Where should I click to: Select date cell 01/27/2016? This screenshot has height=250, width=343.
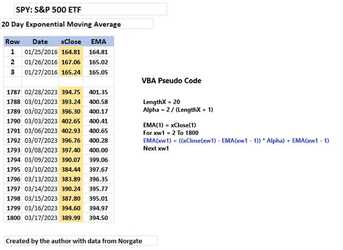tap(40, 72)
